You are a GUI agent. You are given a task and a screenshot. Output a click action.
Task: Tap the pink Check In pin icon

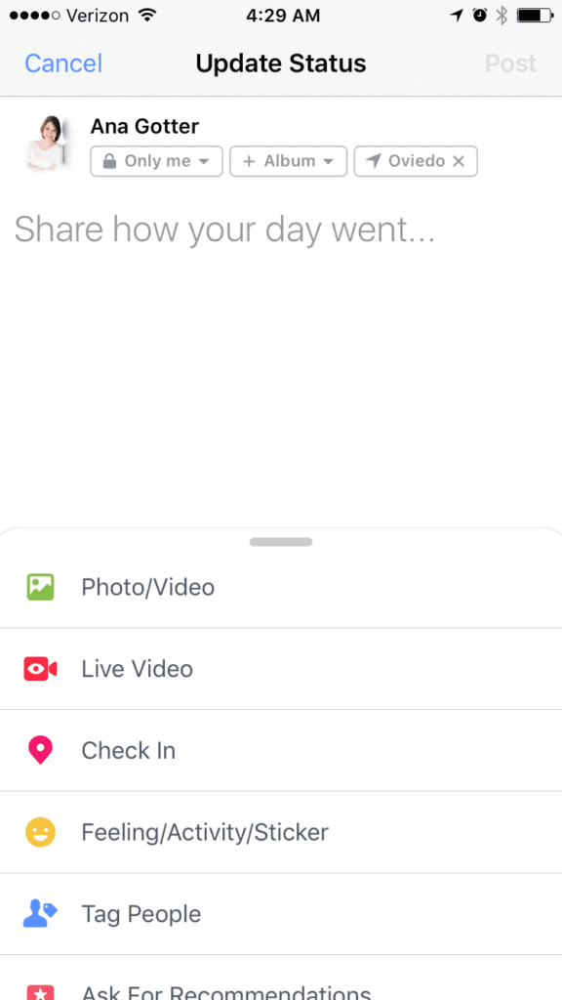42,750
